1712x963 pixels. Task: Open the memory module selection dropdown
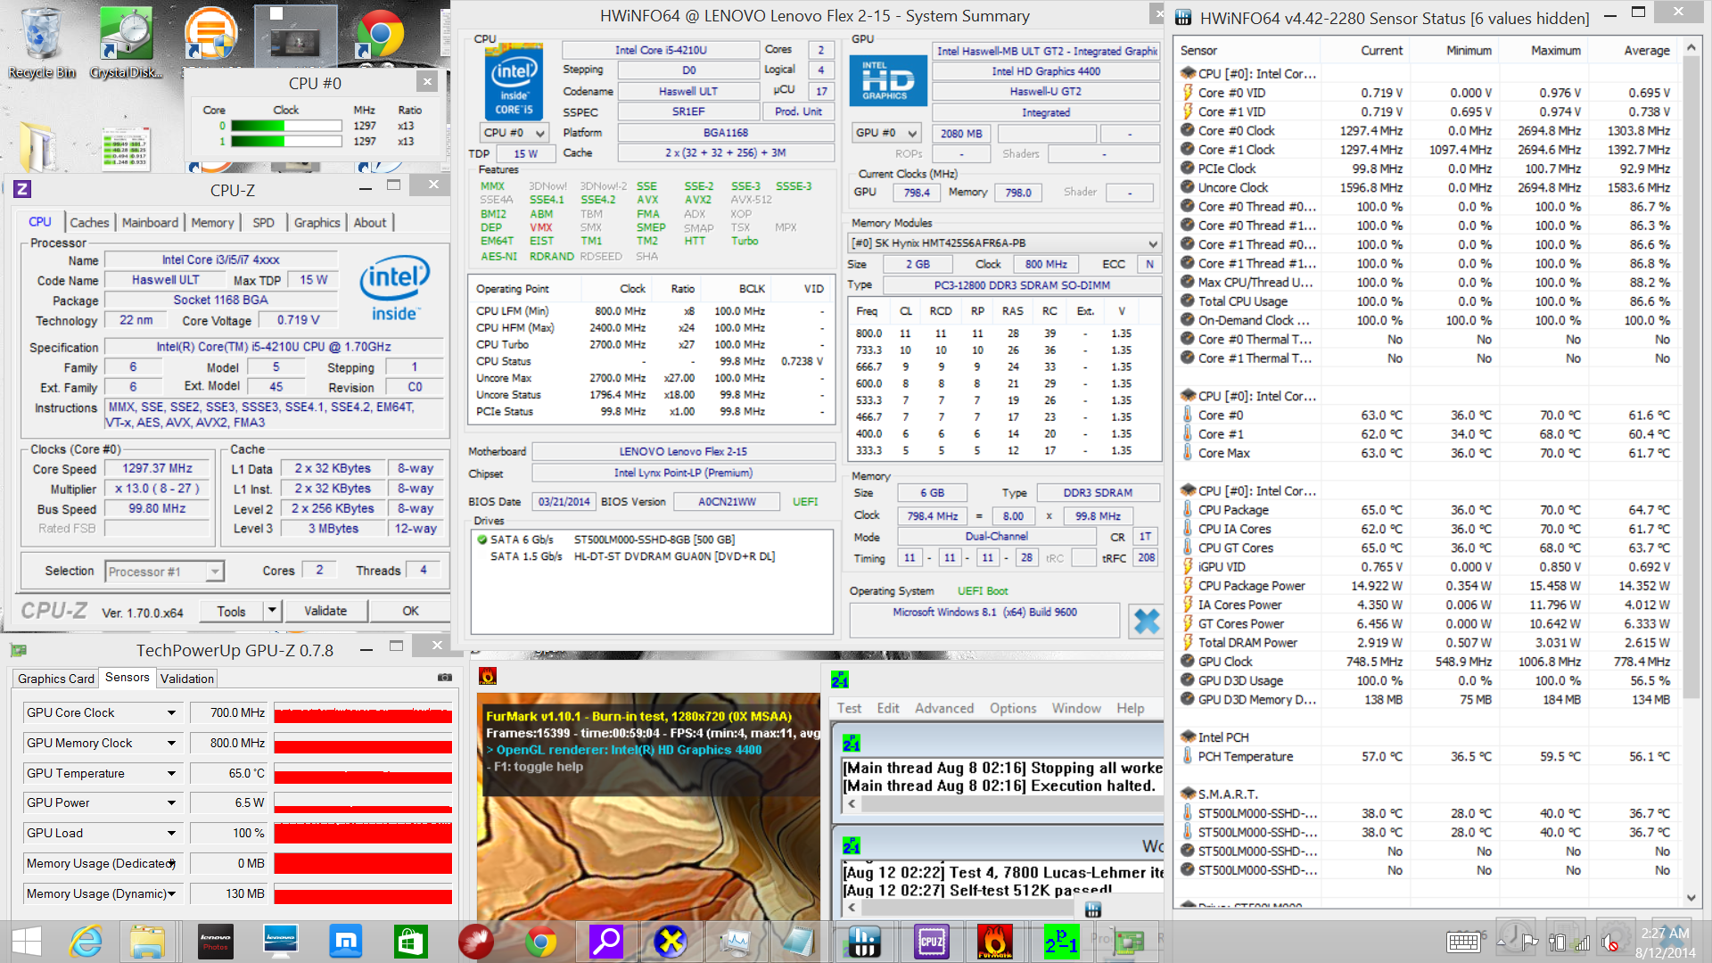(x=1152, y=243)
